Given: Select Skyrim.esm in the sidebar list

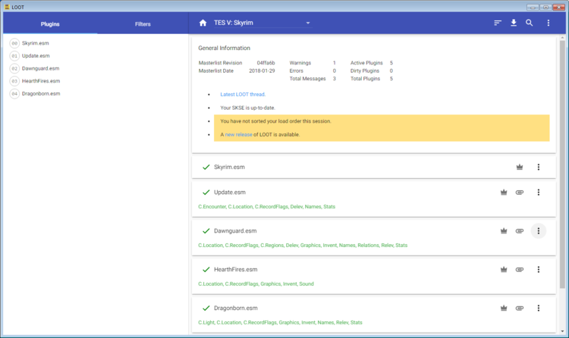Looking at the screenshot, I should (x=35, y=43).
